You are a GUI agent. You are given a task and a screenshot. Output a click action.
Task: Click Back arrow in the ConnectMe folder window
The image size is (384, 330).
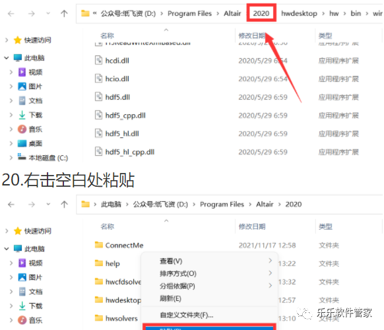[x=11, y=205]
